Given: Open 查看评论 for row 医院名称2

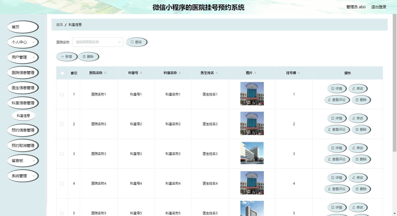Looking at the screenshot, I should 337,130.
